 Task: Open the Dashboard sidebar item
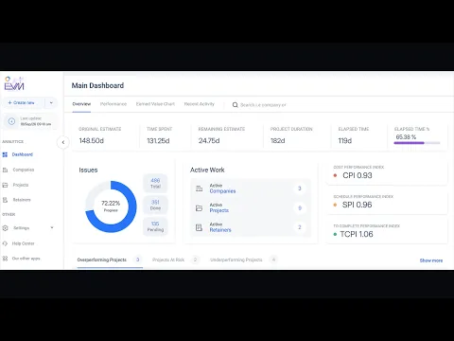pyautogui.click(x=23, y=154)
